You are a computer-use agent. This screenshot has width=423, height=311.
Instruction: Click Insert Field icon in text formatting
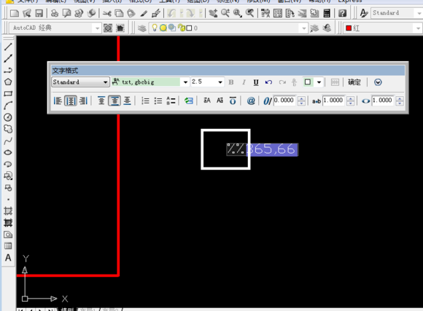[189, 101]
